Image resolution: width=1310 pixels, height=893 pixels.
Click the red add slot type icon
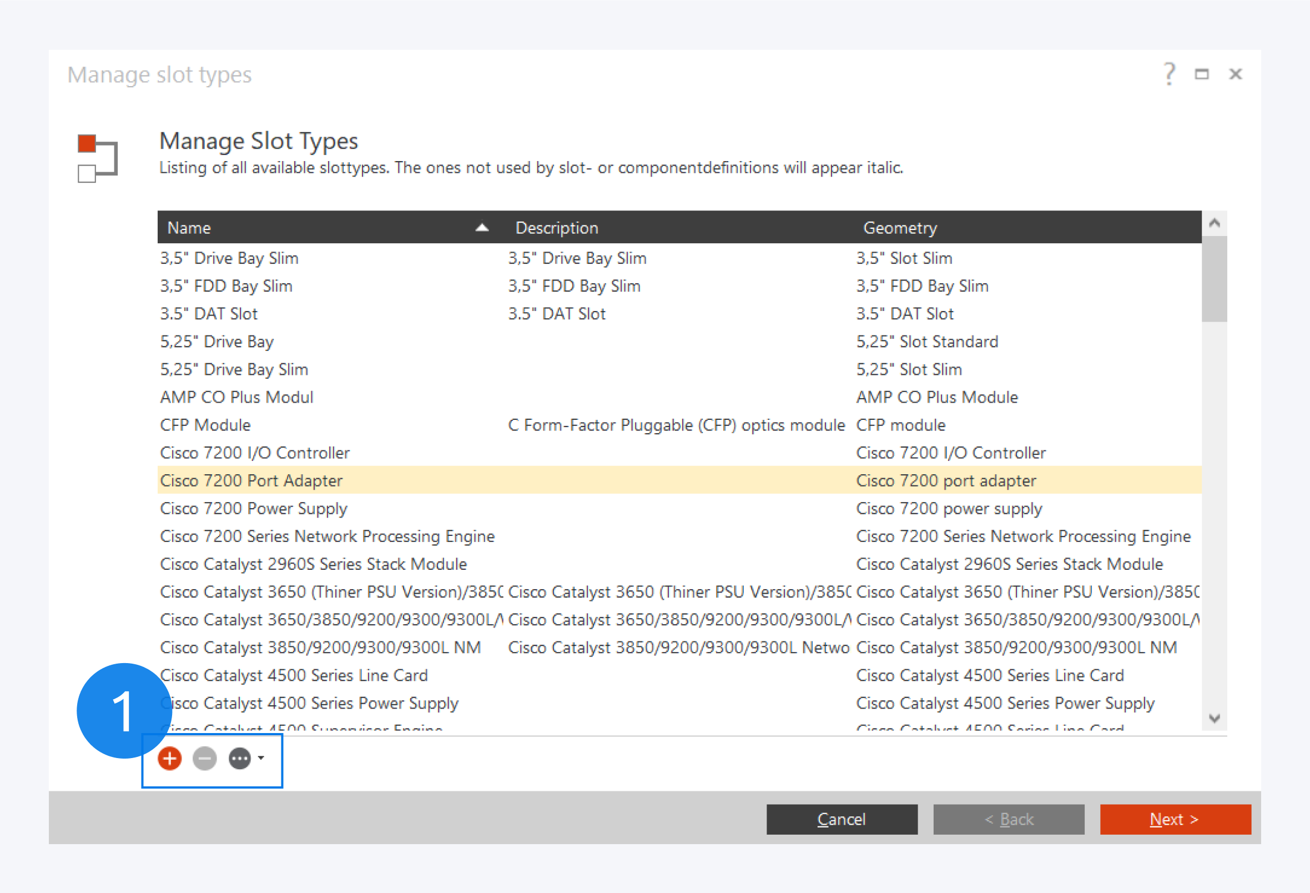click(x=170, y=758)
